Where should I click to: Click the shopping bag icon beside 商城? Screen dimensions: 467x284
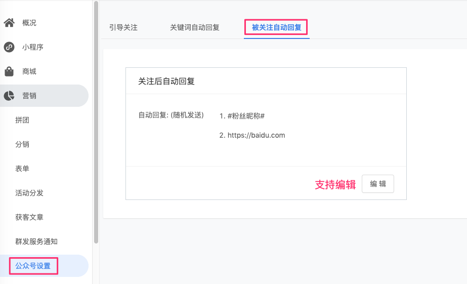click(9, 71)
